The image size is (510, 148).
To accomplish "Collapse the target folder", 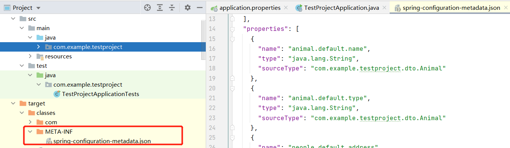I will 14,104.
